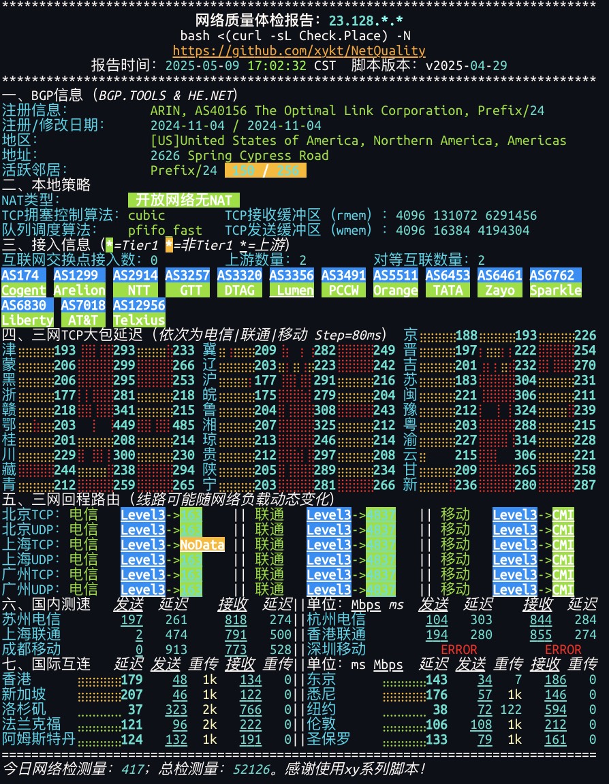609x784 pixels.
Task: Click the 香港联通 speed test row label
Action: coord(337,634)
